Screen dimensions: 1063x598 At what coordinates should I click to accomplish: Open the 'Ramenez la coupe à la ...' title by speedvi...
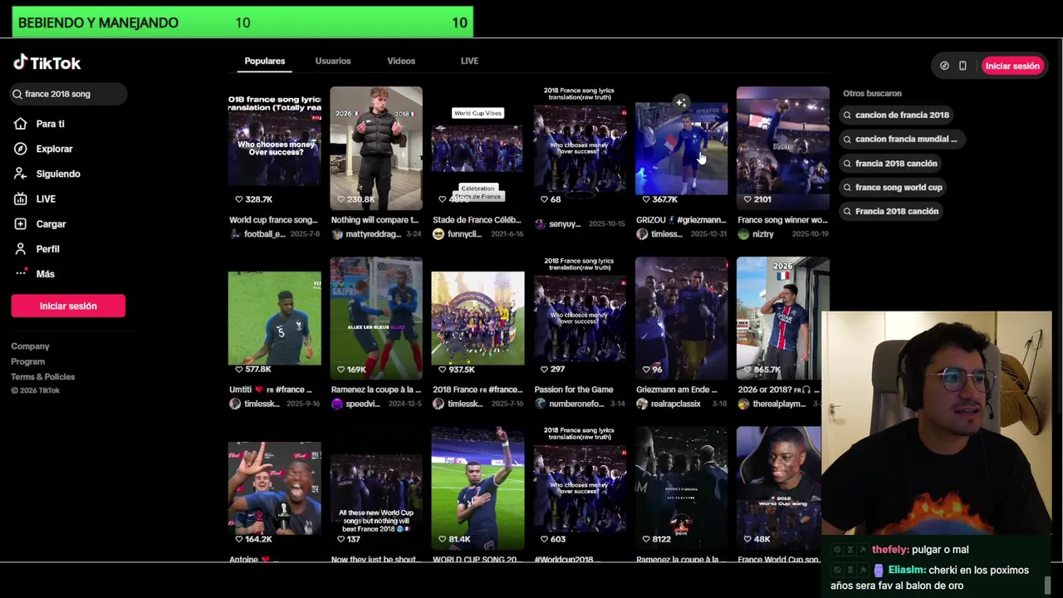pyautogui.click(x=375, y=390)
